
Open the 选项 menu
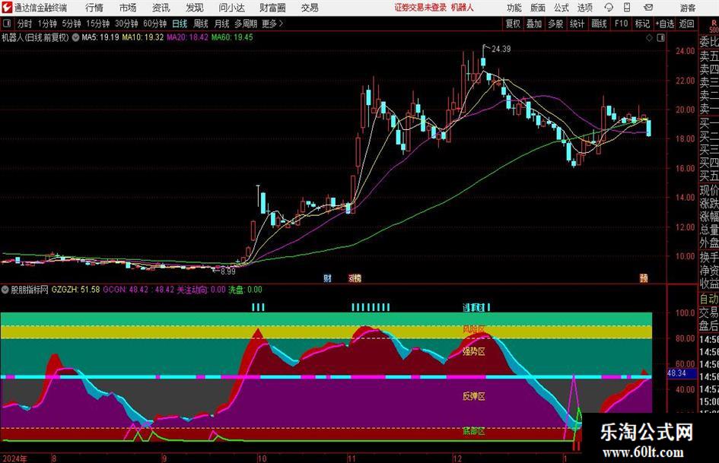584,8
